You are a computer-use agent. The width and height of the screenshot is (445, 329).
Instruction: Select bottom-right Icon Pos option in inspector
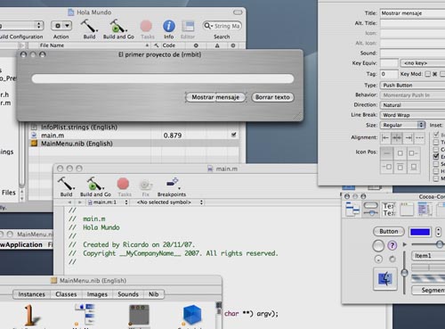[x=414, y=168]
